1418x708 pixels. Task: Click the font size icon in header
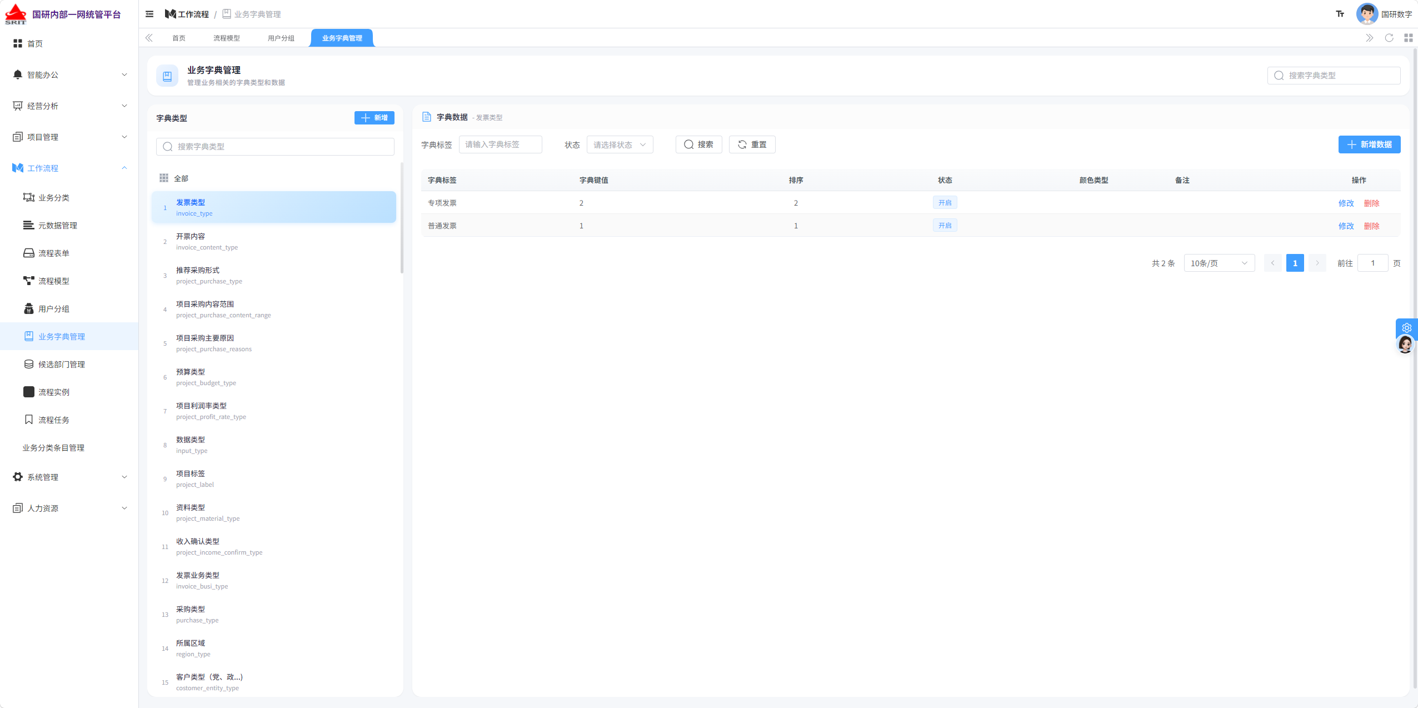pyautogui.click(x=1340, y=14)
